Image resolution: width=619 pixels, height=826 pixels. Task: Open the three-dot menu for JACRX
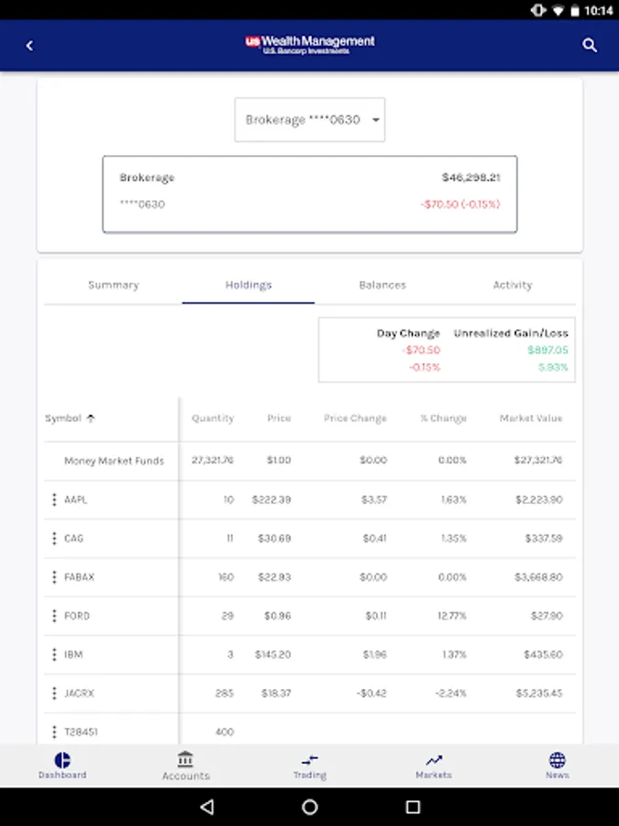pos(54,693)
